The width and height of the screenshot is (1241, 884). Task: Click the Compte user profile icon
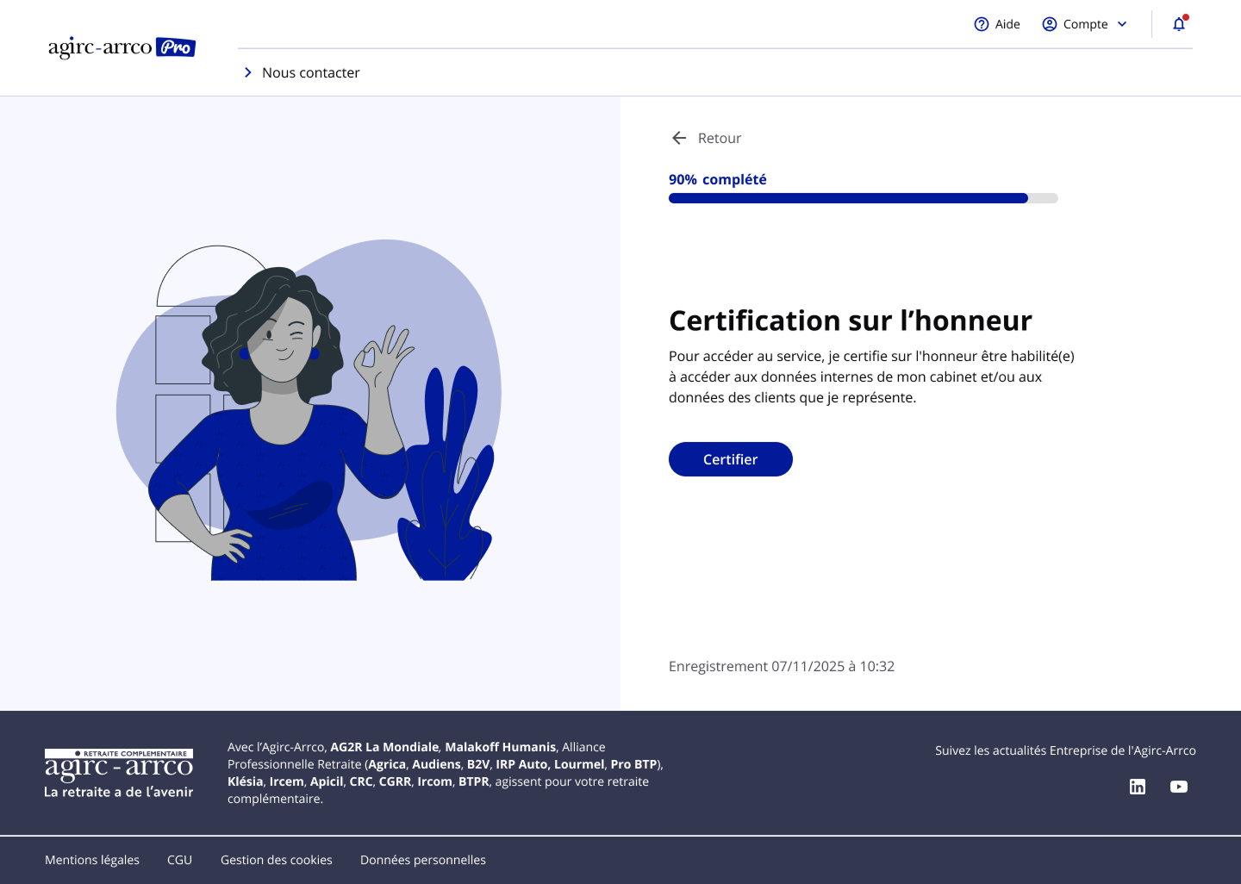(1049, 24)
